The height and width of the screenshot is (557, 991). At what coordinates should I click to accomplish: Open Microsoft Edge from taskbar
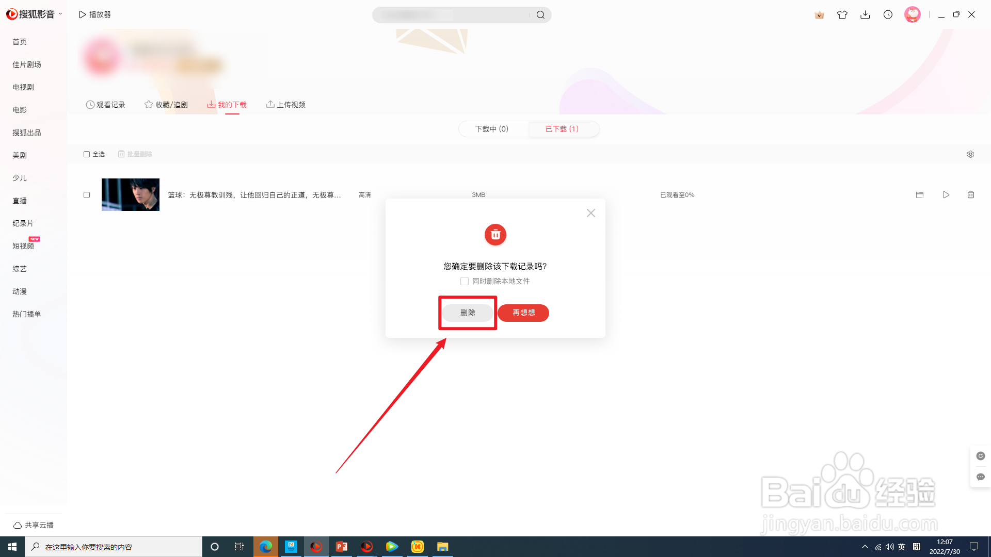(266, 547)
